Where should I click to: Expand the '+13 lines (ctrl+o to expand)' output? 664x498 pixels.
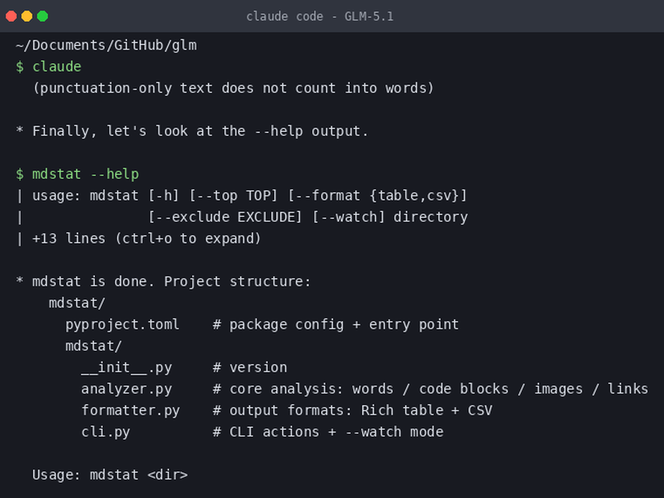(146, 238)
